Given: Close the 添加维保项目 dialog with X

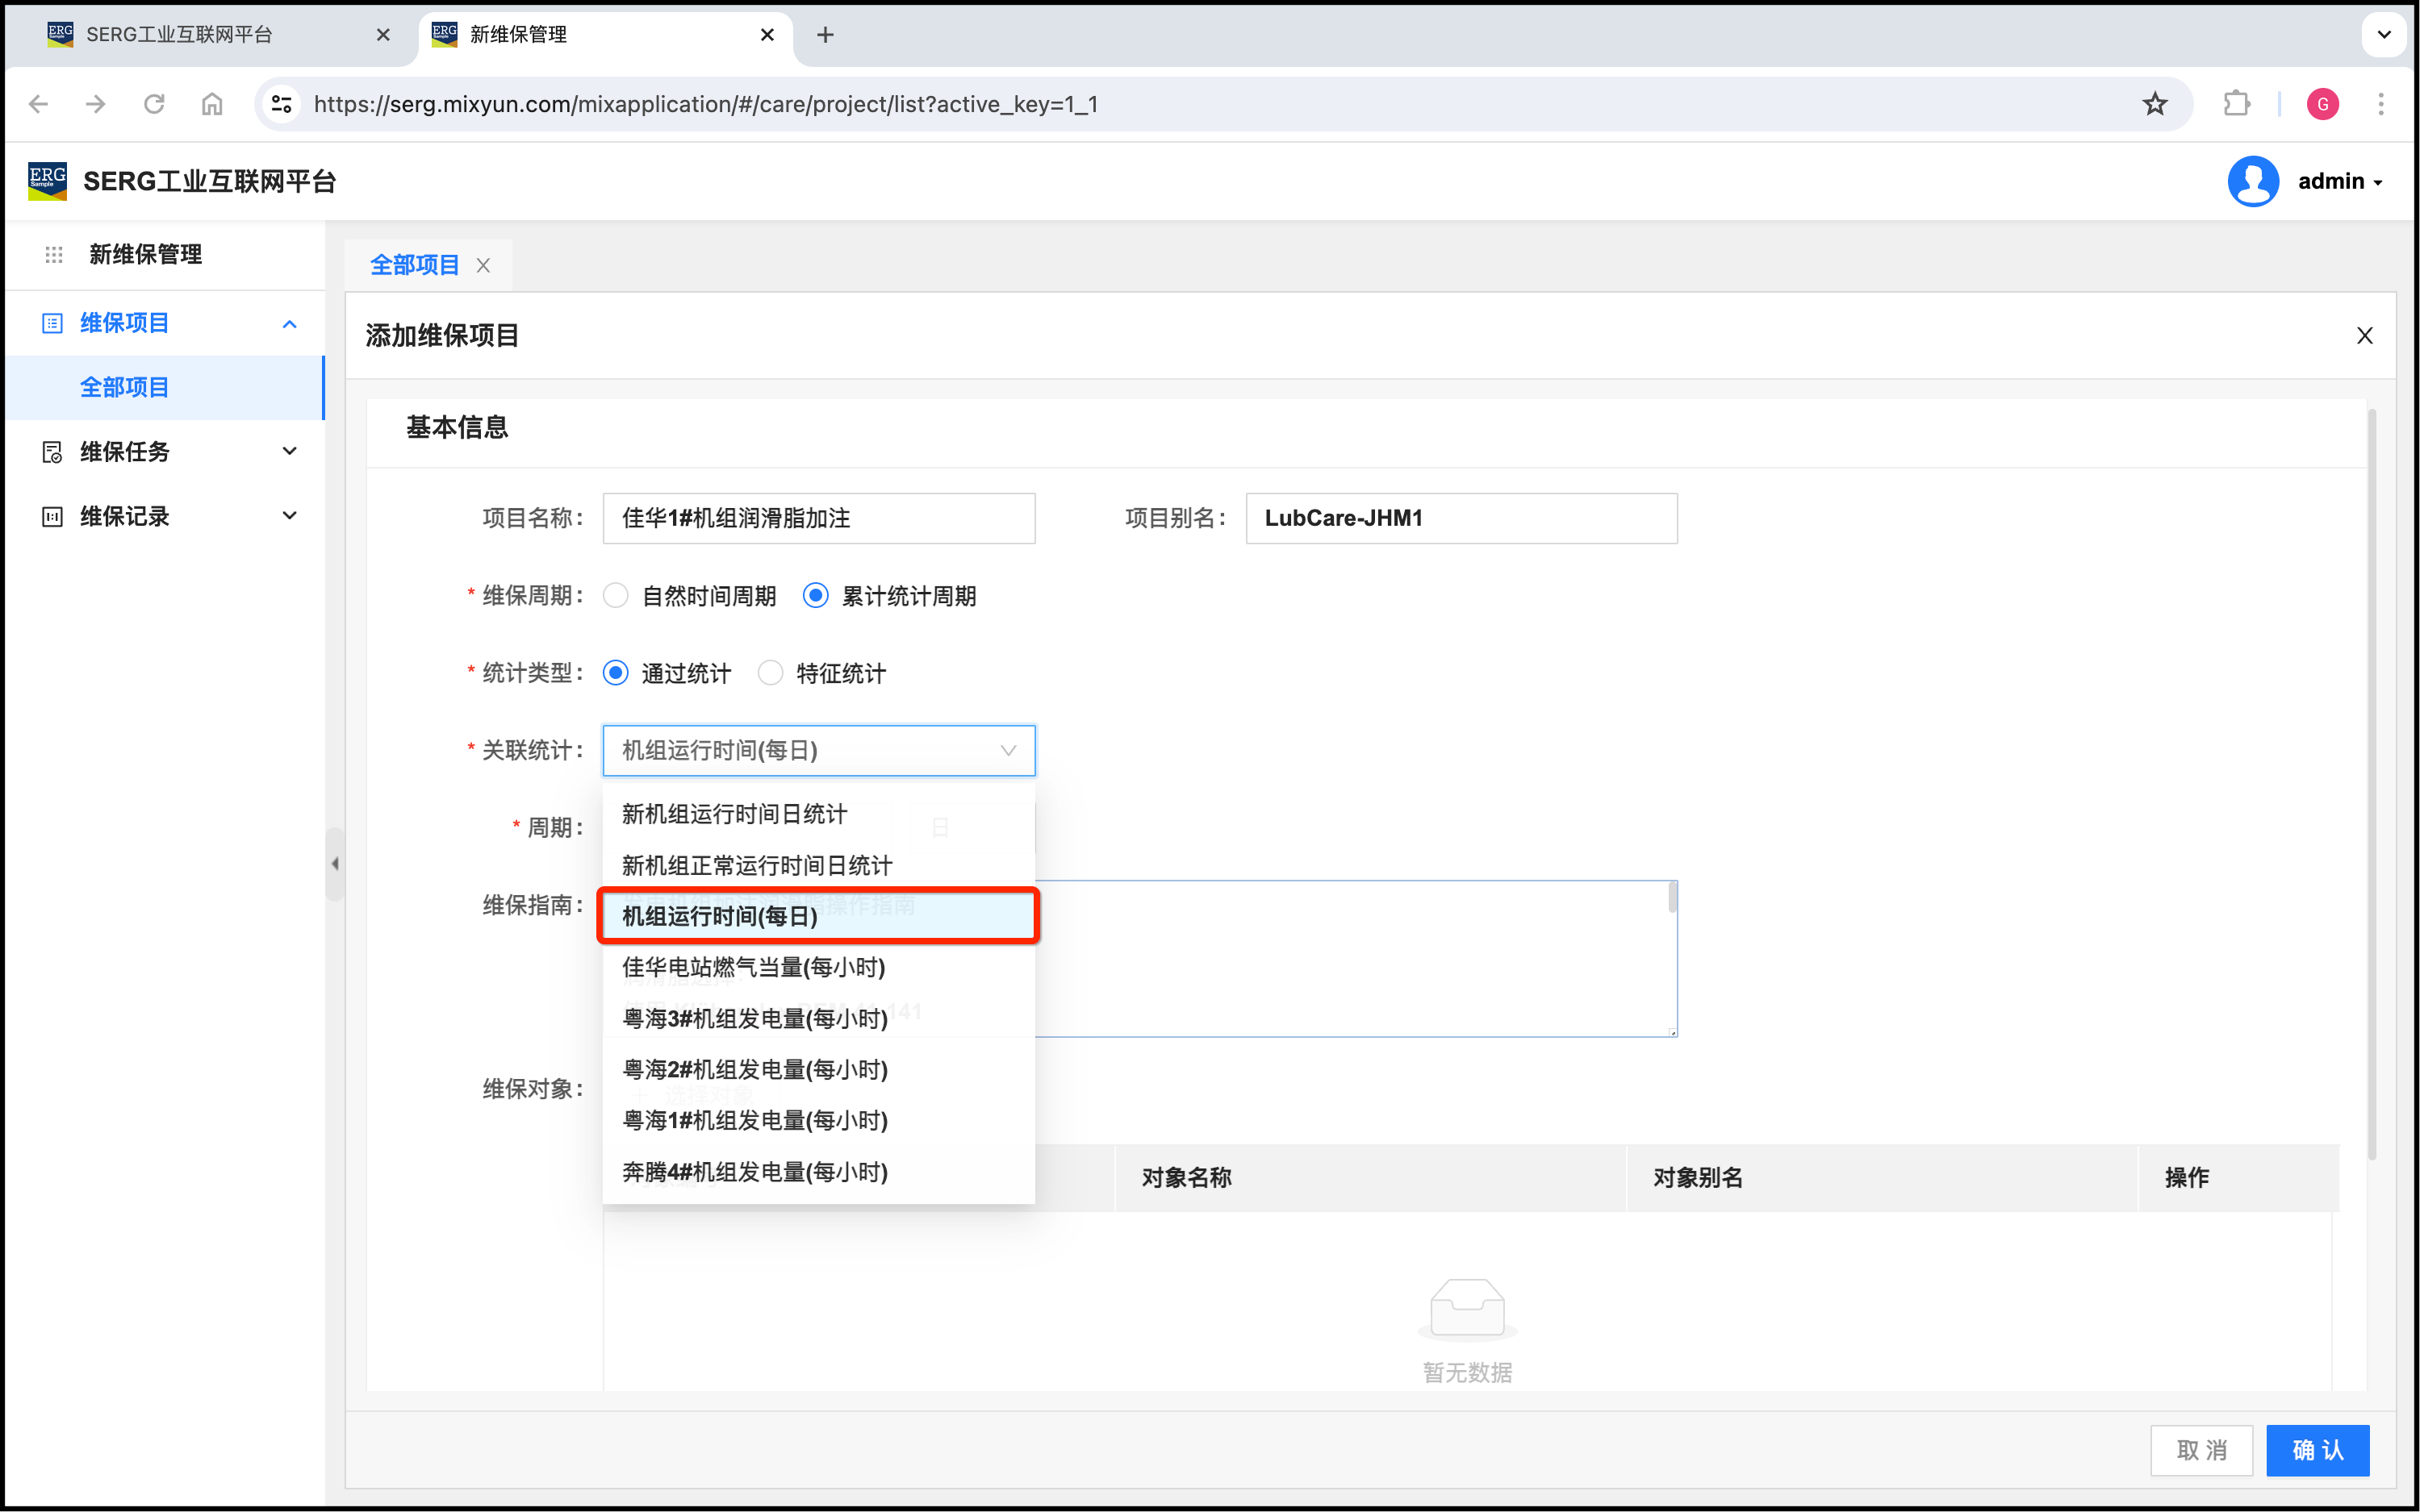Looking at the screenshot, I should point(2364,336).
